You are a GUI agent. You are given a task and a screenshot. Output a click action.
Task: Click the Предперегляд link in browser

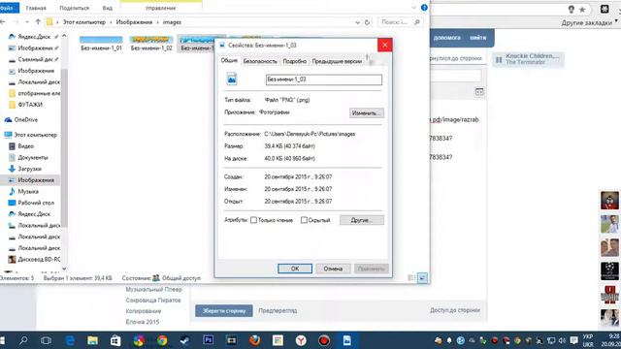278,310
